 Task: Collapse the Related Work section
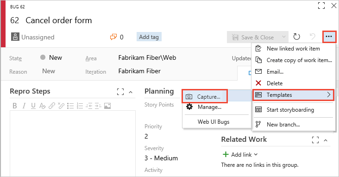[x=326, y=140]
